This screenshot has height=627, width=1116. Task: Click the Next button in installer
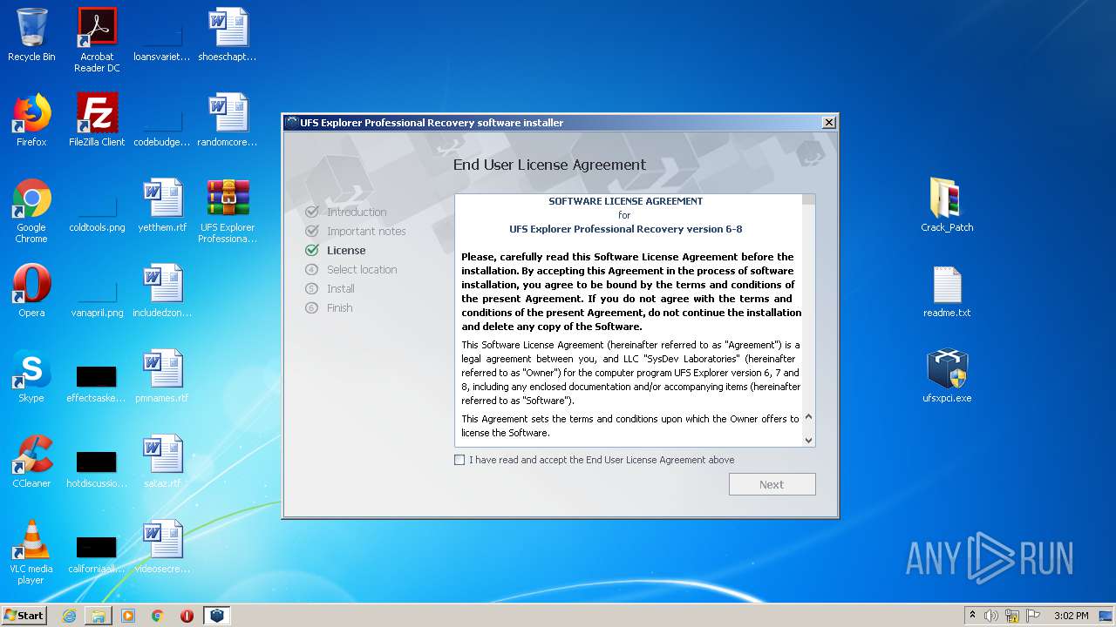772,484
